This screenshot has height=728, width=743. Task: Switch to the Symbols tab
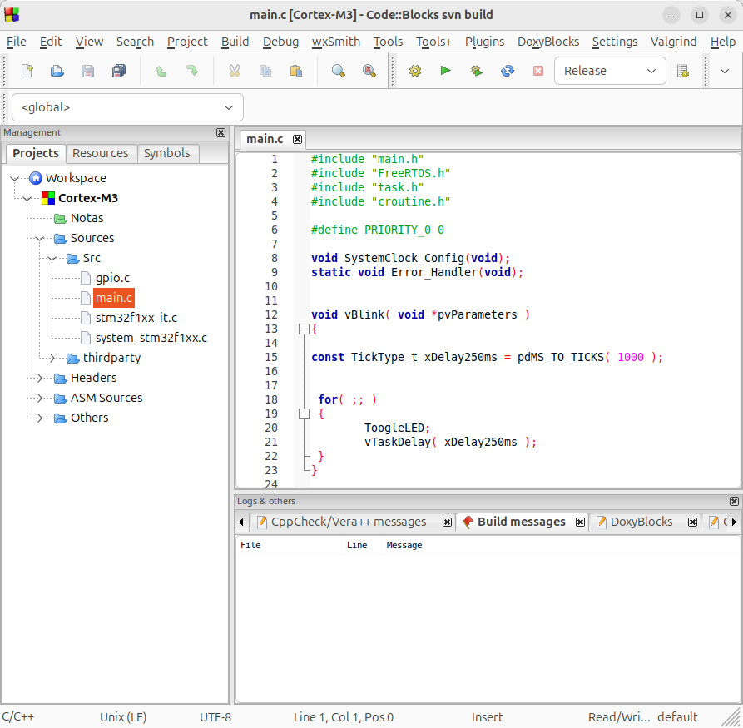pyautogui.click(x=166, y=153)
